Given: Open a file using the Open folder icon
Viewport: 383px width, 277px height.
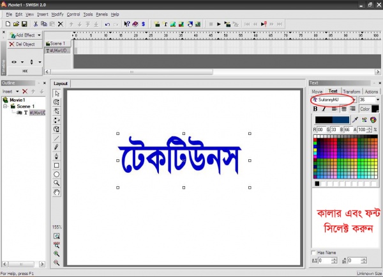Looking at the screenshot, I should (x=16, y=24).
